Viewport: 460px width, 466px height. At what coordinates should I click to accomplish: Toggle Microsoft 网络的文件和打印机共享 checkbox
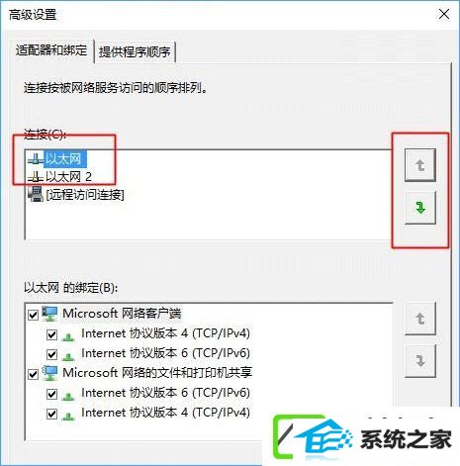coord(33,374)
